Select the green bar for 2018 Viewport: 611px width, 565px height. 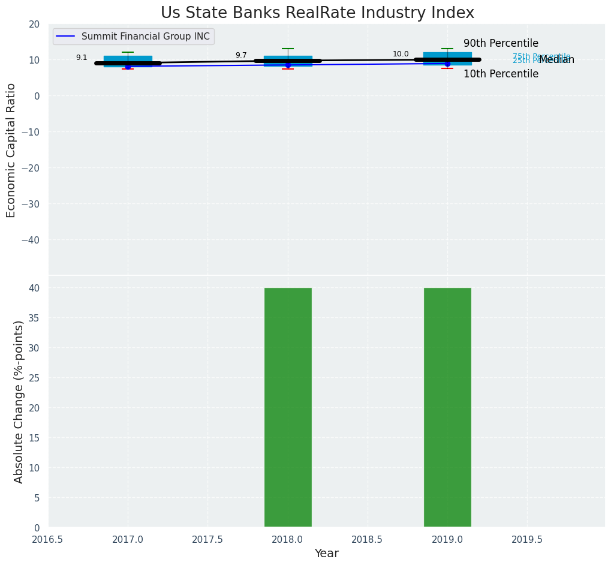(x=288, y=407)
